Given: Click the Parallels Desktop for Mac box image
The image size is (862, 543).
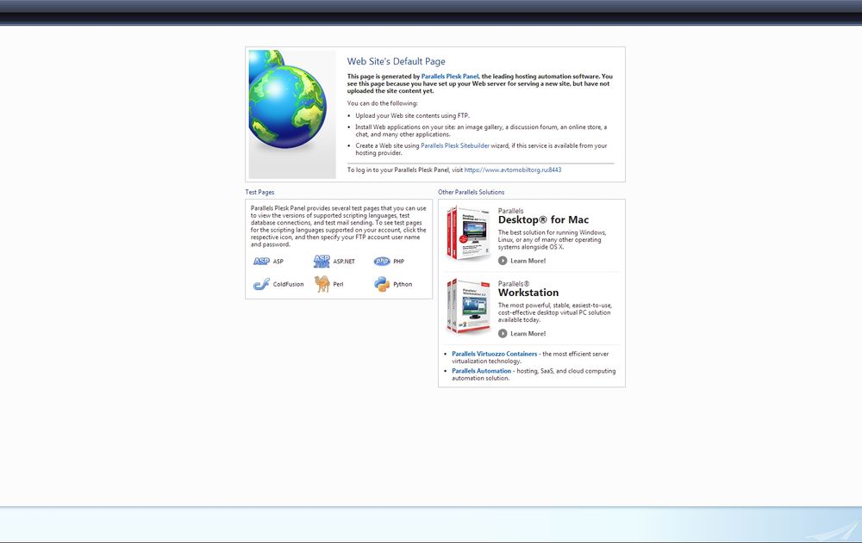Looking at the screenshot, I should tap(468, 233).
